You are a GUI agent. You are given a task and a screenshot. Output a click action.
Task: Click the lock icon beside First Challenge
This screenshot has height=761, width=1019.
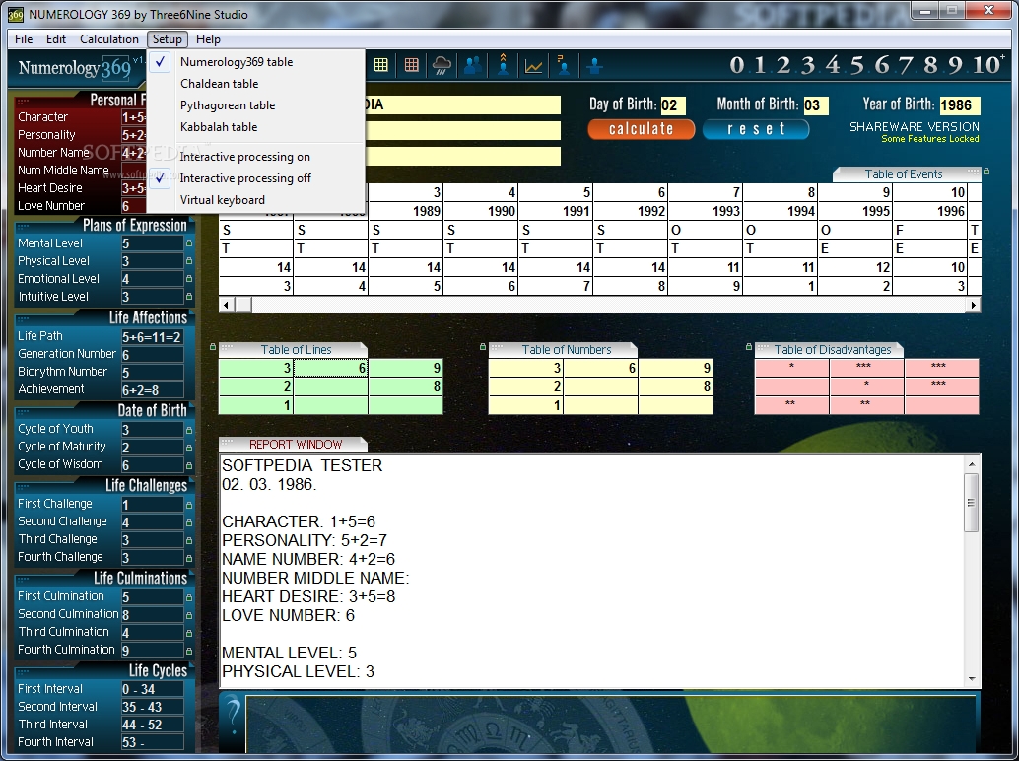189,505
